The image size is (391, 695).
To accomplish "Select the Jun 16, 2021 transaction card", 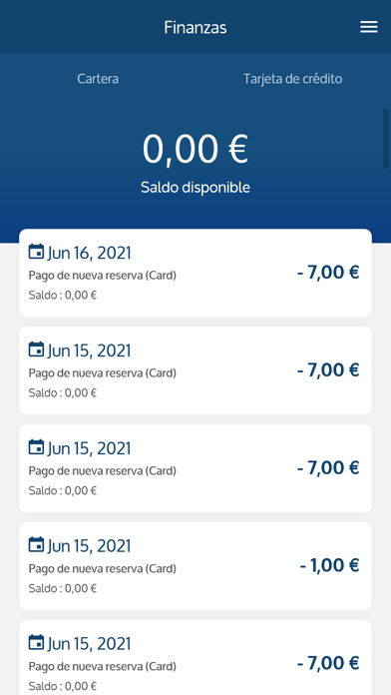I will tap(195, 273).
